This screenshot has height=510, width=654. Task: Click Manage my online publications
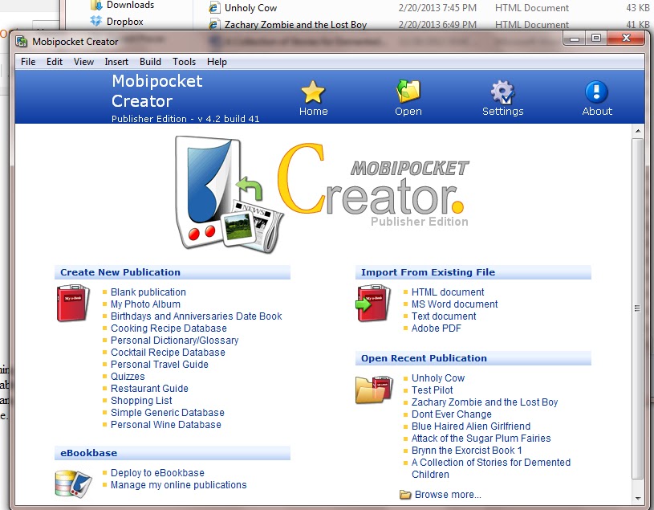pyautogui.click(x=178, y=485)
